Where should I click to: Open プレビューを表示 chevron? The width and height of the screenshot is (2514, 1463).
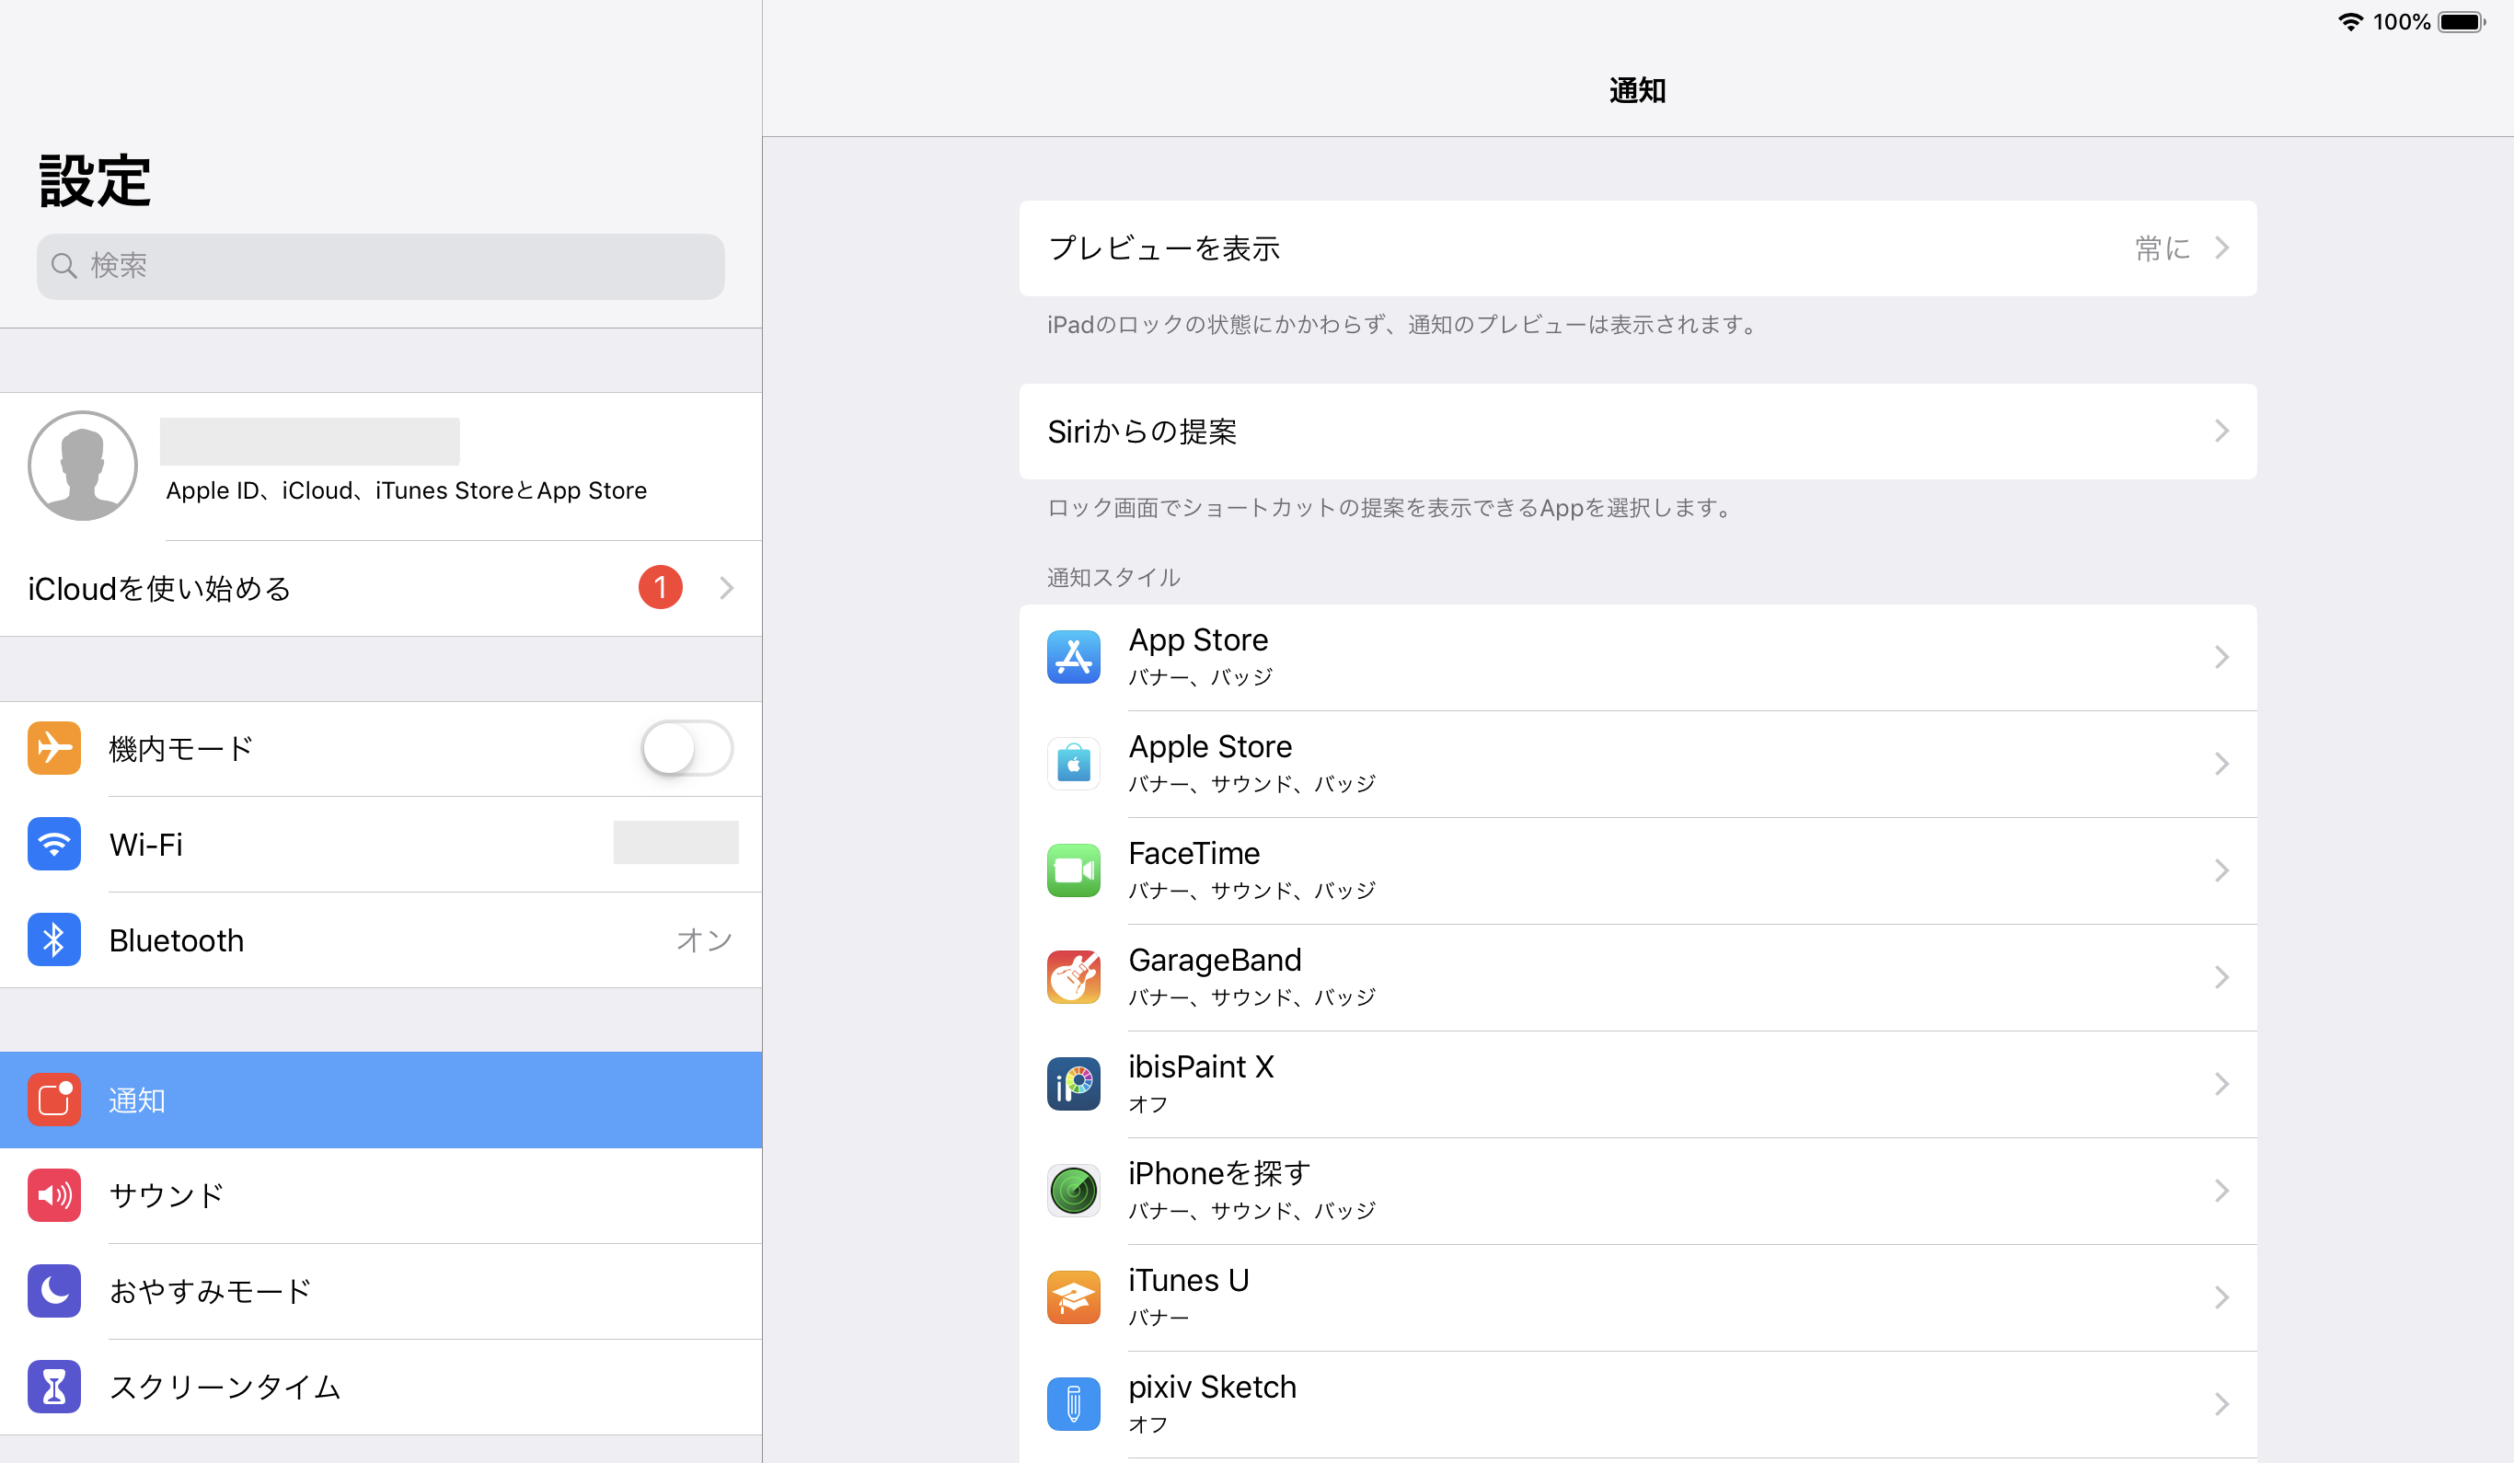coord(2221,248)
